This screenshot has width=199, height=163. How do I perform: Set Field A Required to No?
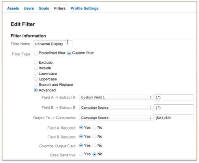pyautogui.click(x=94, y=127)
